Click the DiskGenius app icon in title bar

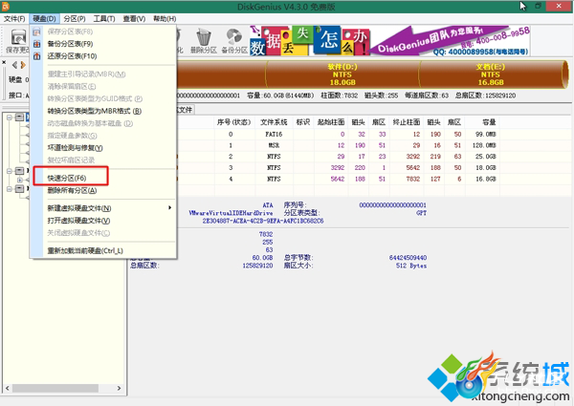coord(6,7)
